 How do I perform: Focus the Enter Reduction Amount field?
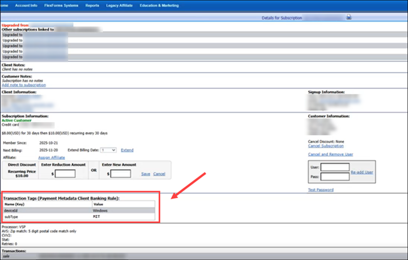(x=65, y=174)
